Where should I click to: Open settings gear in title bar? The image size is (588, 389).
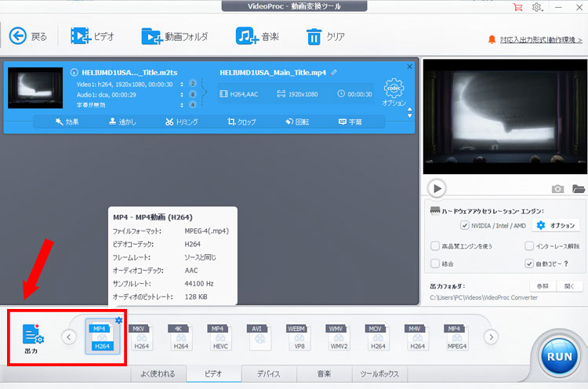click(x=537, y=7)
